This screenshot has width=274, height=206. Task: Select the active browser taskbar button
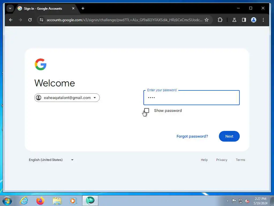[90, 201]
